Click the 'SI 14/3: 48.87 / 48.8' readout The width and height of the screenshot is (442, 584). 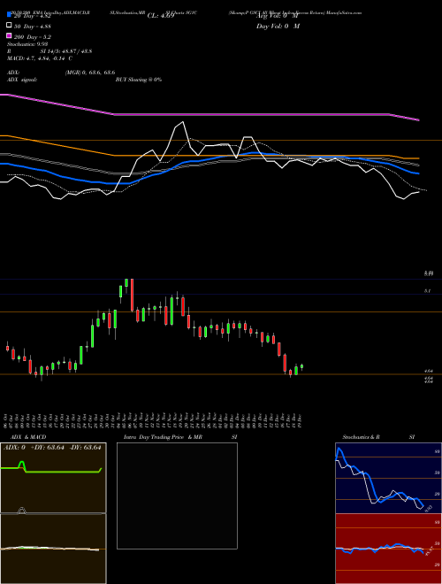click(x=66, y=51)
